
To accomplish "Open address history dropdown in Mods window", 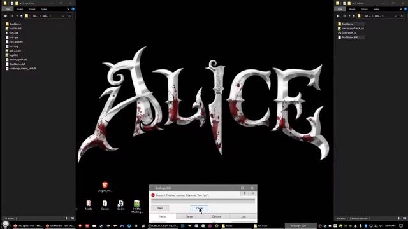I will pos(395,16).
